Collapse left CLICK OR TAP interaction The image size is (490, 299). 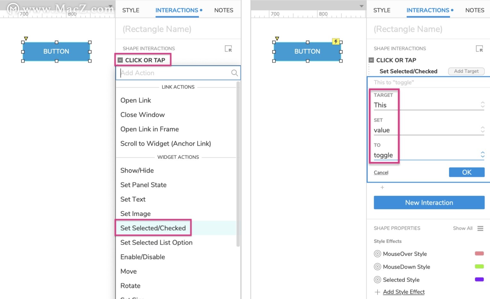click(x=120, y=60)
